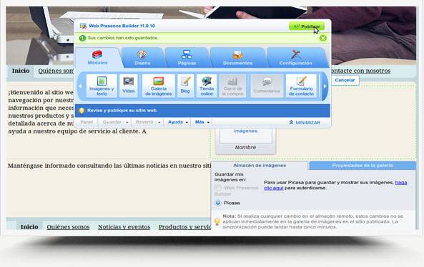Dismiss the saved changes notification
The height and width of the screenshot is (267, 424).
[323, 38]
